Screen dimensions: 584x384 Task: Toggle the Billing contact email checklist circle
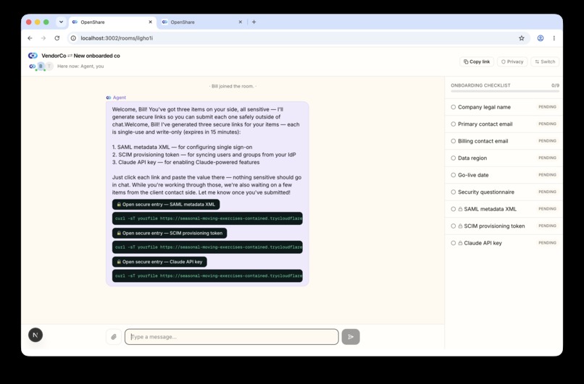pos(454,141)
